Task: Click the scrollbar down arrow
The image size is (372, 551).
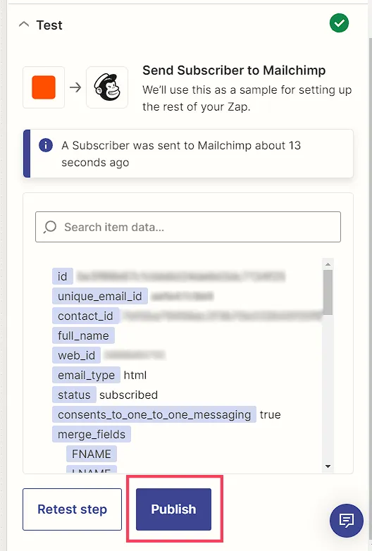Action: pyautogui.click(x=328, y=466)
